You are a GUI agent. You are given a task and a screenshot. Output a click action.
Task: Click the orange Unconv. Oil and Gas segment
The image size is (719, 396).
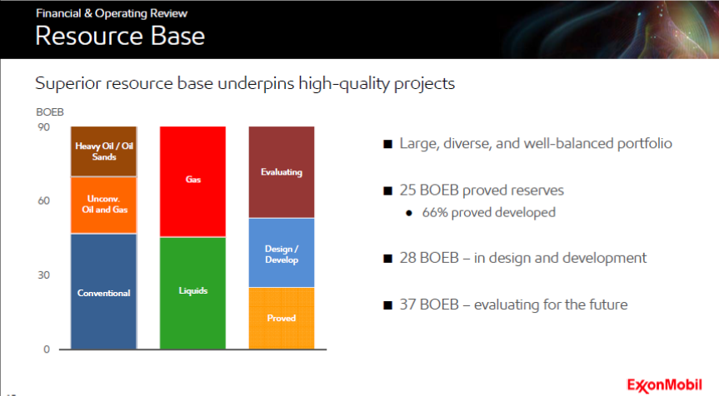[103, 205]
